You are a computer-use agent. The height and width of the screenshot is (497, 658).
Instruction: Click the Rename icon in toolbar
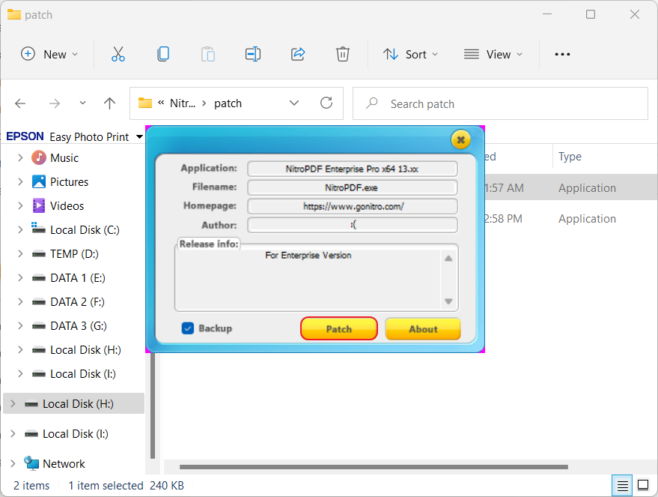[252, 54]
